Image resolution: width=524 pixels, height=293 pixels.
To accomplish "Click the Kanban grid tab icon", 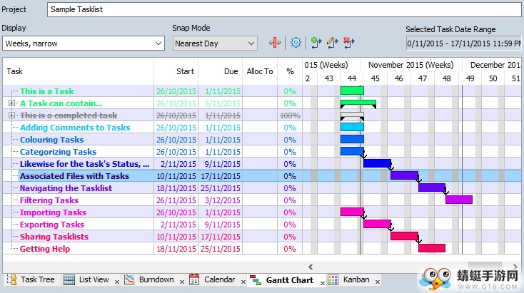I will point(333,279).
